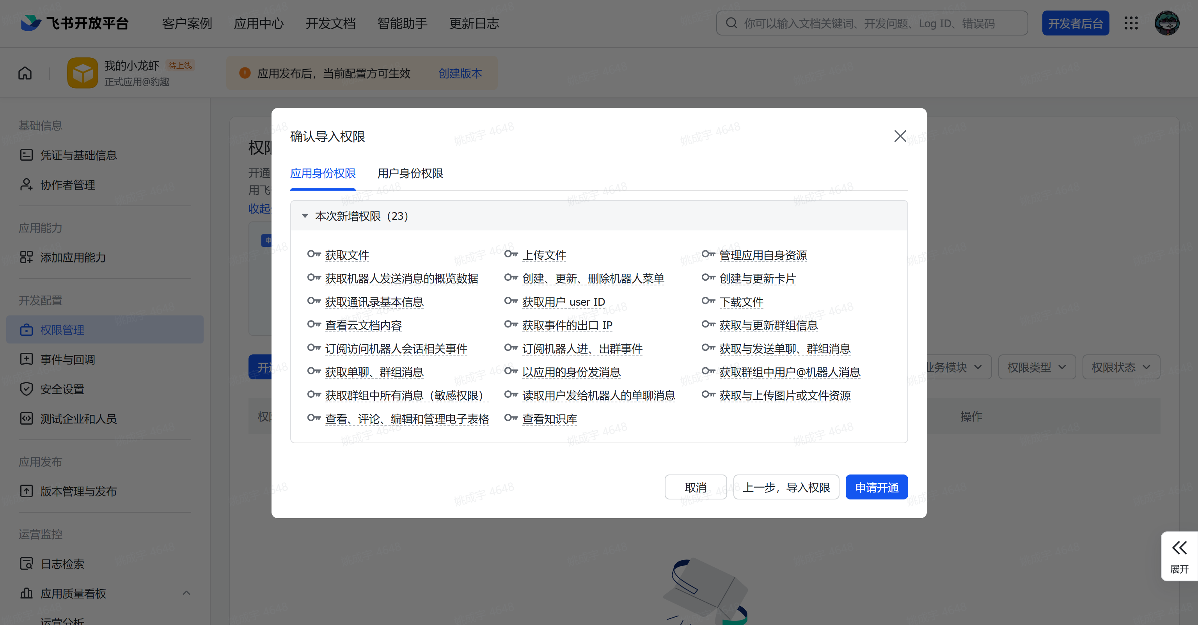The width and height of the screenshot is (1198, 625).
Task: Switch to the 应用身份权限 tab
Action: click(323, 174)
